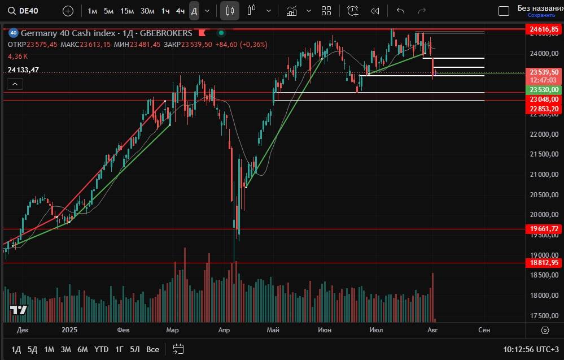The width and height of the screenshot is (564, 360).
Task: Expand the chart type dropdown arrow
Action: tap(268, 11)
